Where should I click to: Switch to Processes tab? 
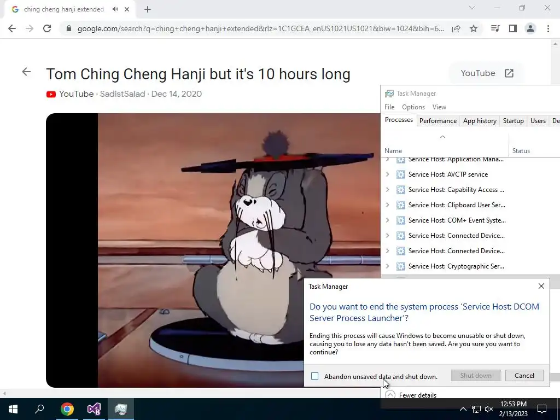coord(399,120)
